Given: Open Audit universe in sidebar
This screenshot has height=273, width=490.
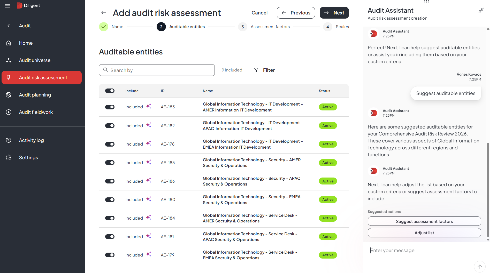Looking at the screenshot, I should (35, 60).
